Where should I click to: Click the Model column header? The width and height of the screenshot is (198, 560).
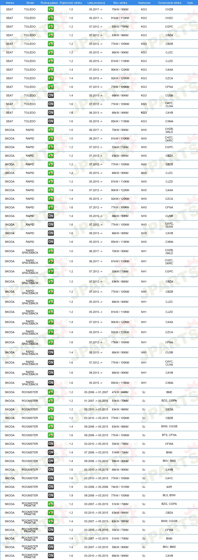pyautogui.click(x=30, y=3)
